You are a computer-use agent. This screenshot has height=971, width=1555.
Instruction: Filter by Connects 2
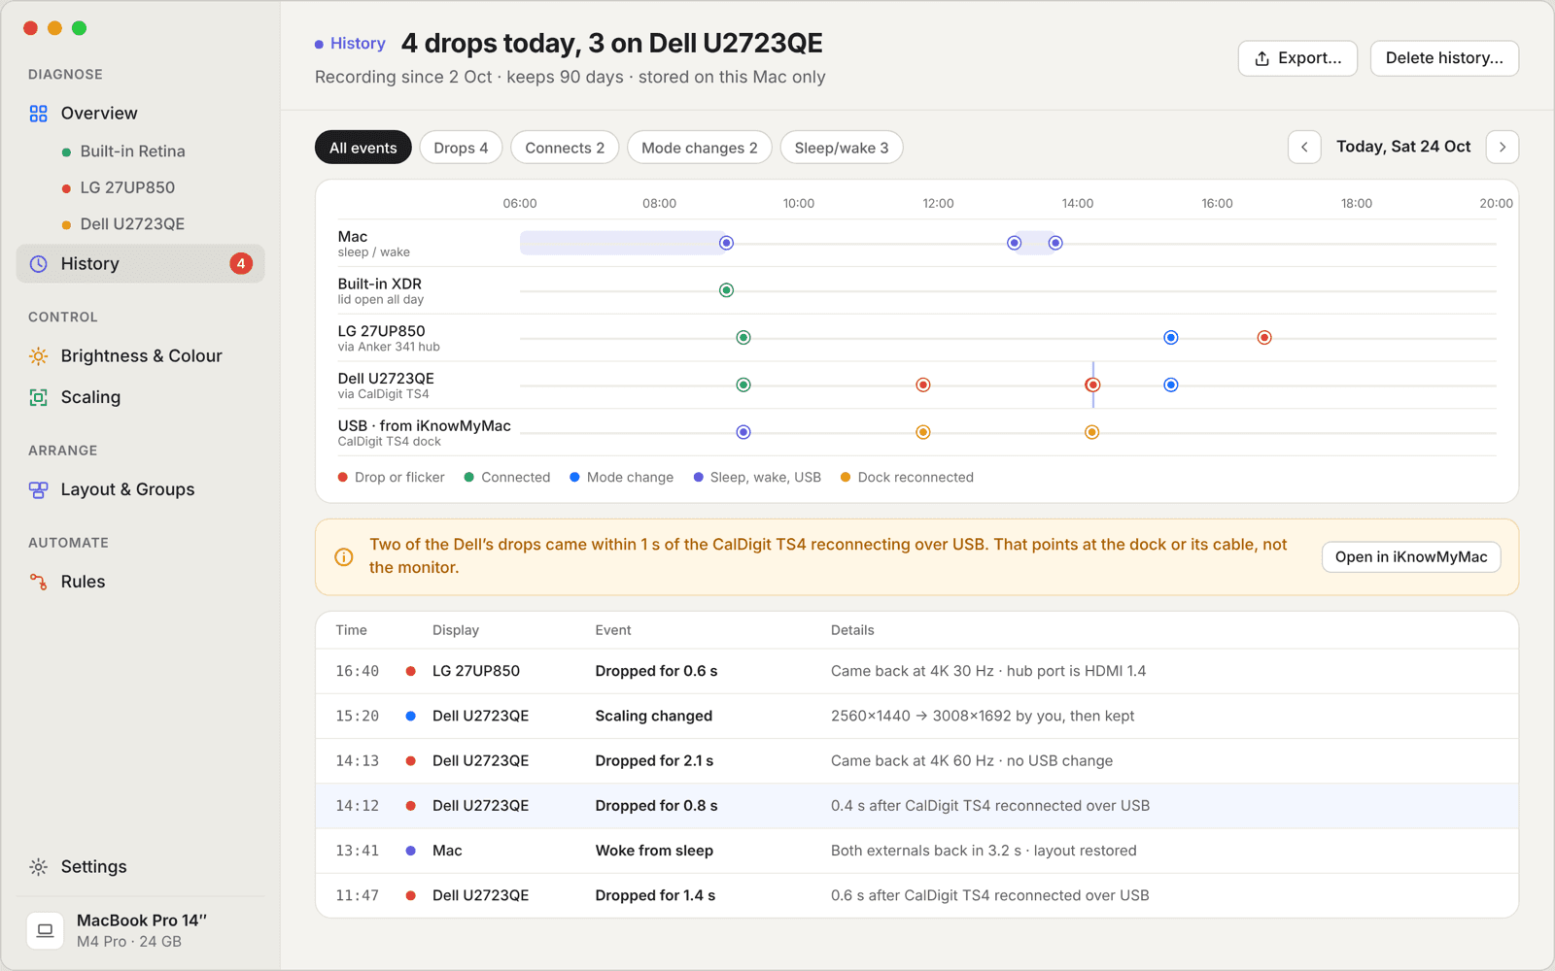[565, 148]
